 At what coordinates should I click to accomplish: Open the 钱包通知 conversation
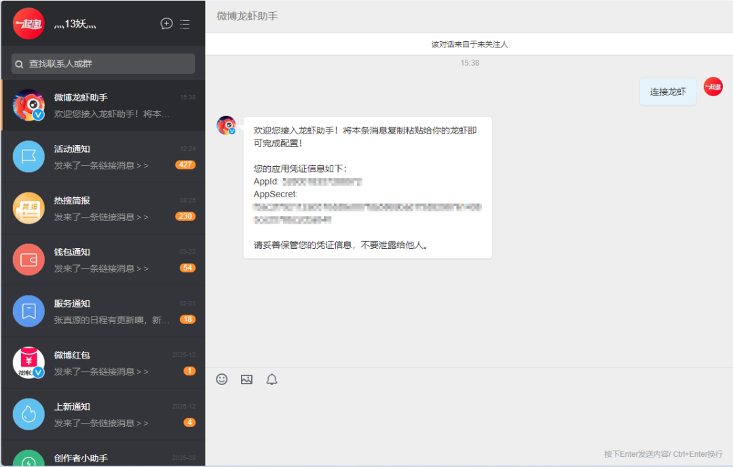tap(103, 260)
